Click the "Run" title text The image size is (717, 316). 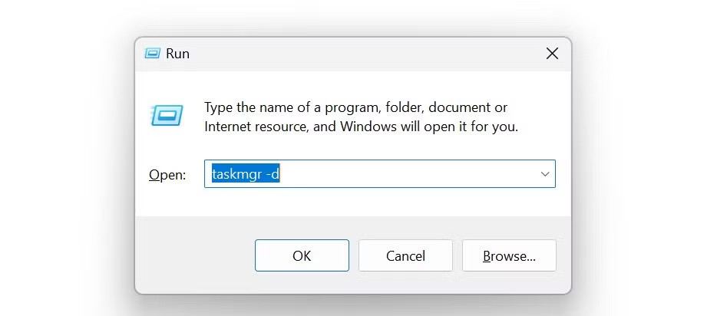click(177, 54)
